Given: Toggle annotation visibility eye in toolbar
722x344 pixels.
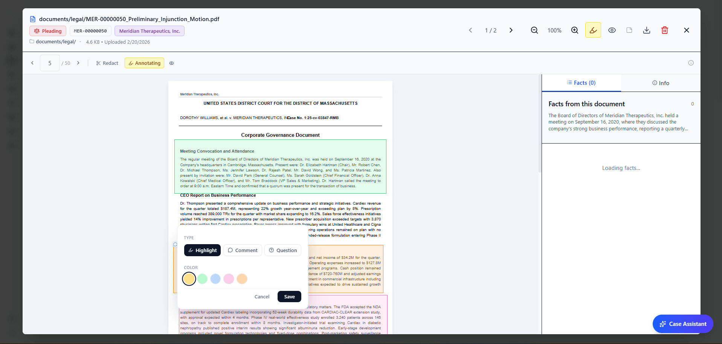Looking at the screenshot, I should (171, 63).
